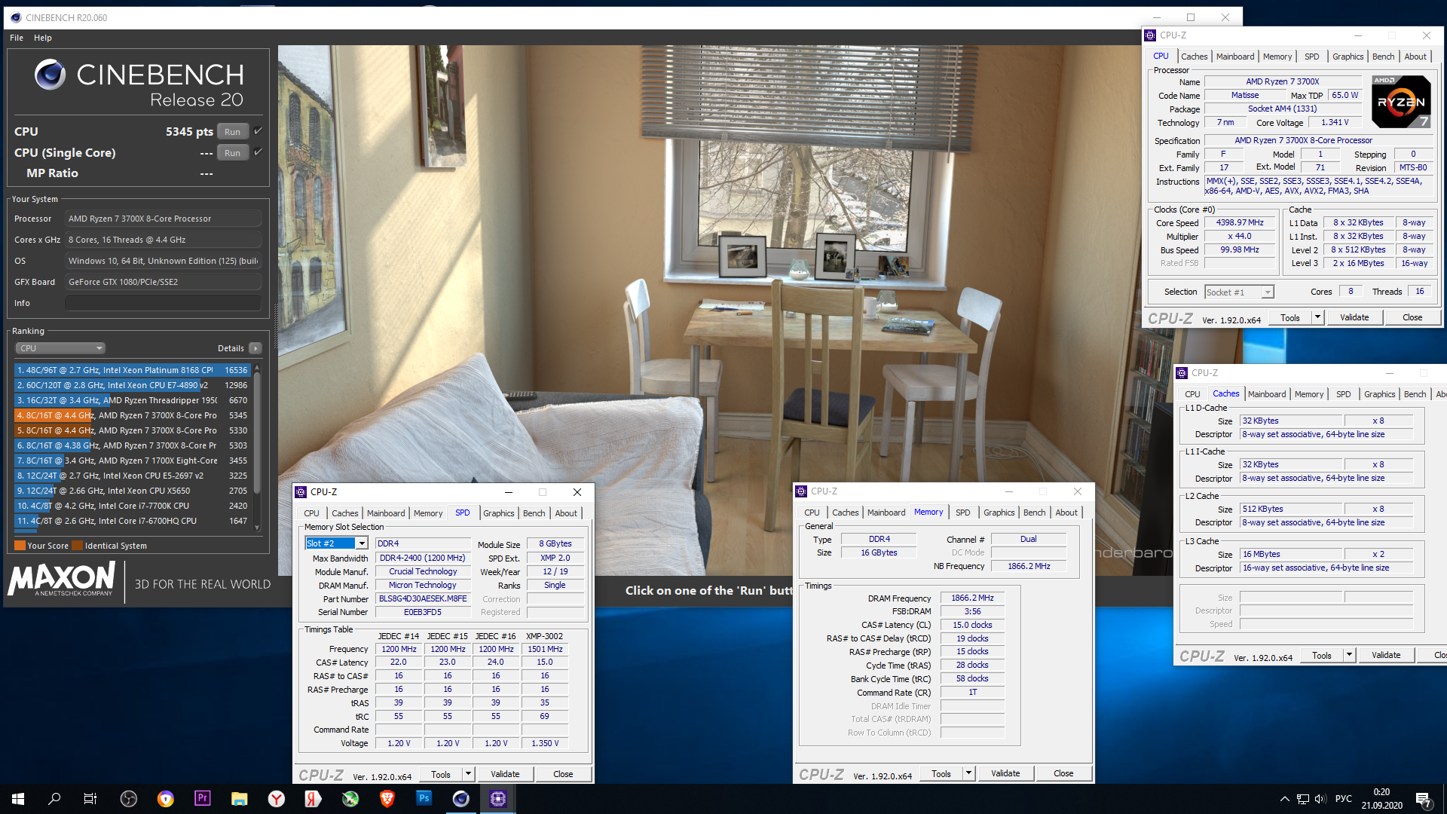Expand the Socket #1 selection dropdown
Screen dimensions: 1447x814
click(x=1268, y=292)
